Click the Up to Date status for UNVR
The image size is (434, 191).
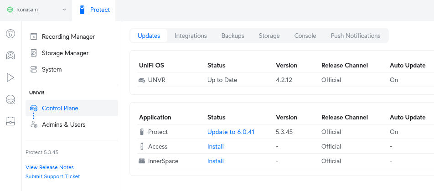222,80
